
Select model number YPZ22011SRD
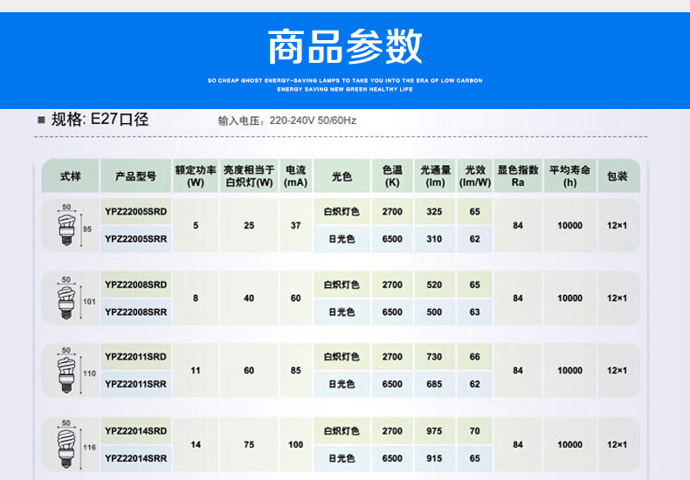pos(135,357)
